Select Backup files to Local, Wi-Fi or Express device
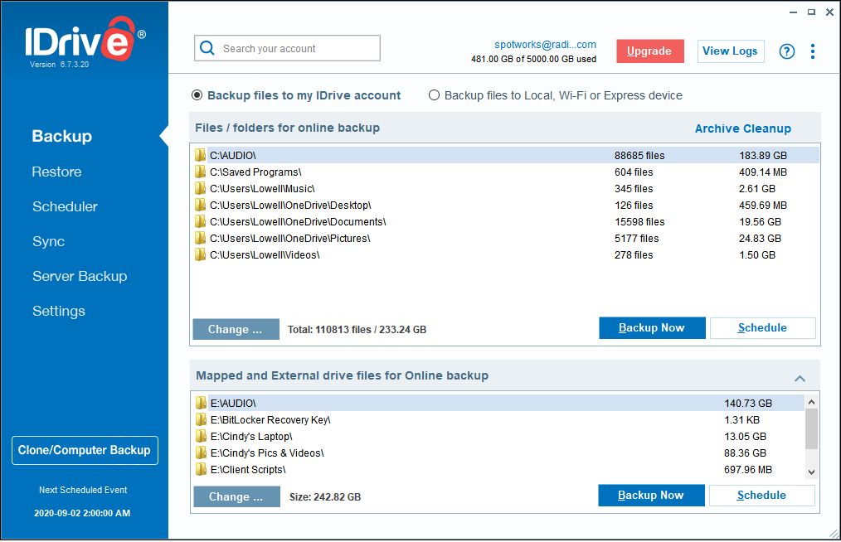The width and height of the screenshot is (841, 542). click(x=434, y=95)
